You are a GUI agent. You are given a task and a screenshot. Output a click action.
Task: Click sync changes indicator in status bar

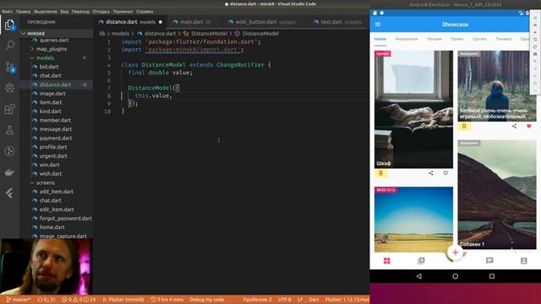[46, 300]
